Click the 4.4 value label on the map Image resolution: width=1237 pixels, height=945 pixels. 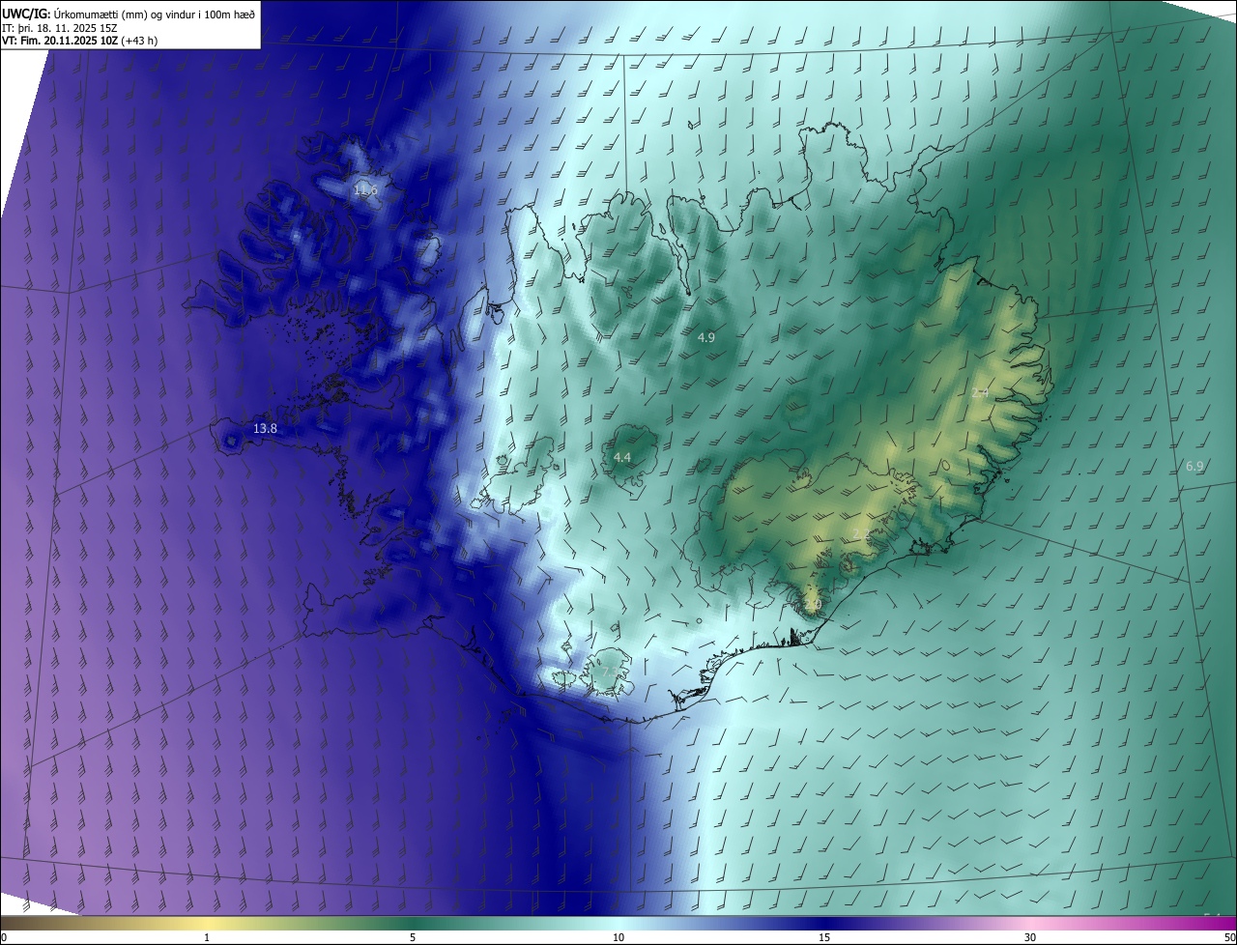(x=622, y=457)
